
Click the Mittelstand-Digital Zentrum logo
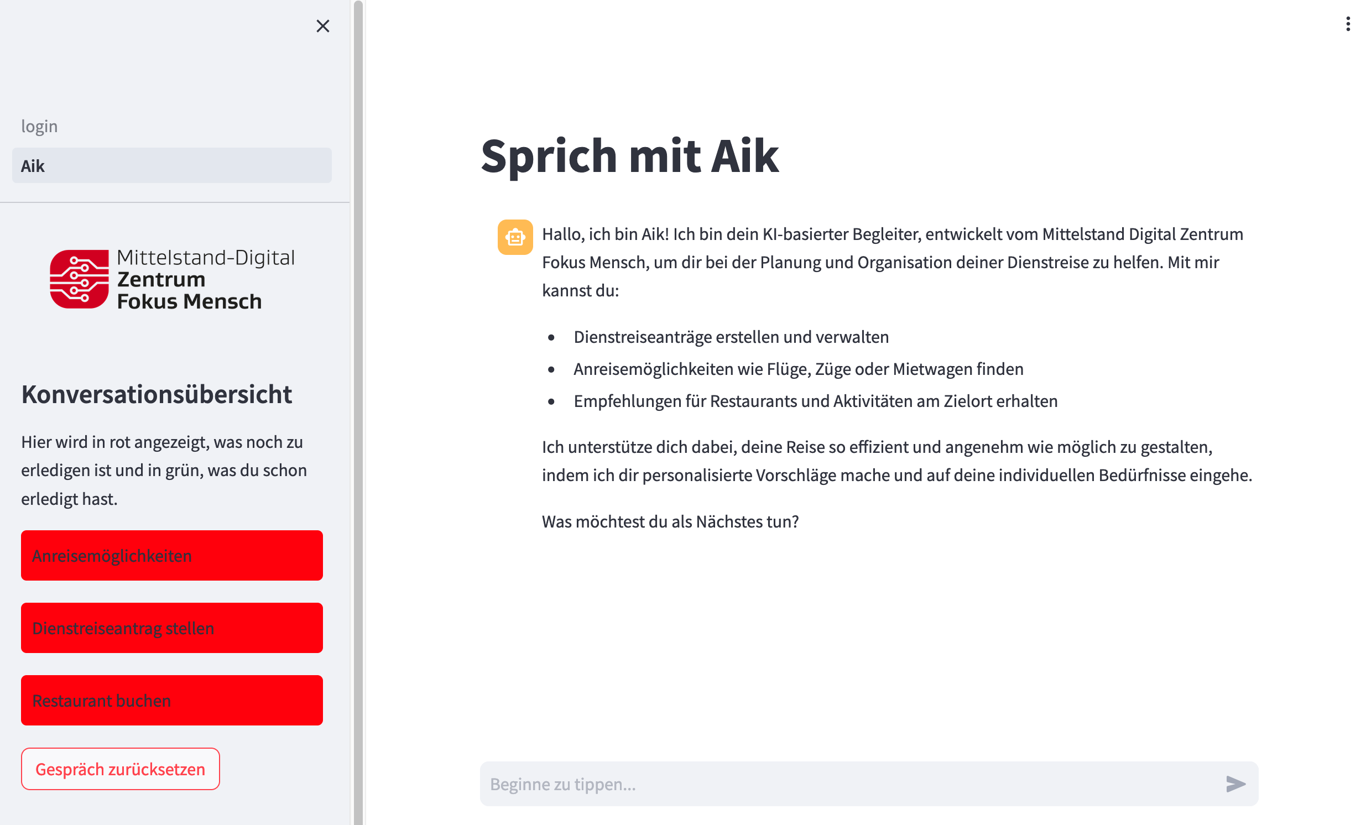click(173, 279)
